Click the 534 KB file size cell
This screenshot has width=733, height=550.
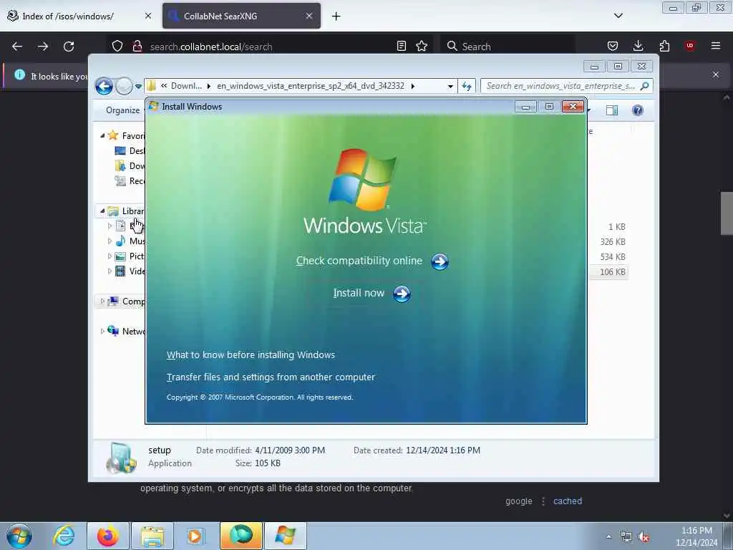pyautogui.click(x=613, y=257)
